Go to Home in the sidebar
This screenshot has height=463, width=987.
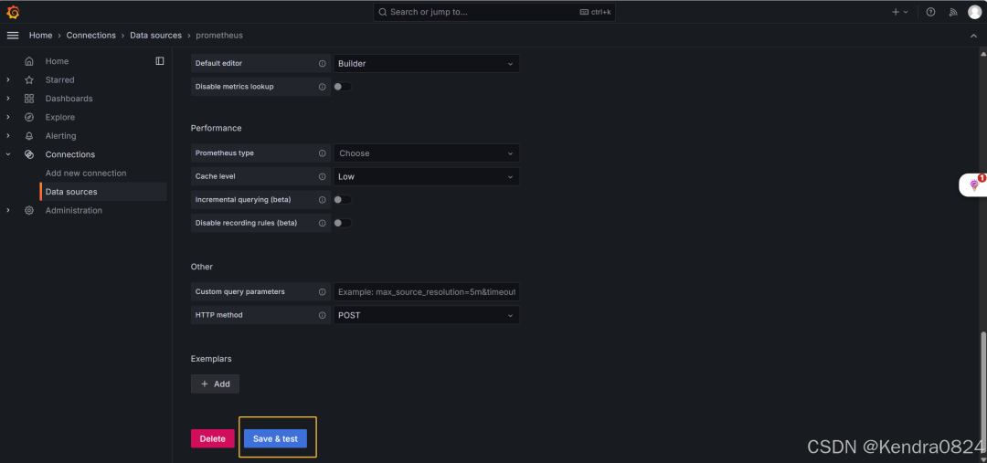pos(57,61)
